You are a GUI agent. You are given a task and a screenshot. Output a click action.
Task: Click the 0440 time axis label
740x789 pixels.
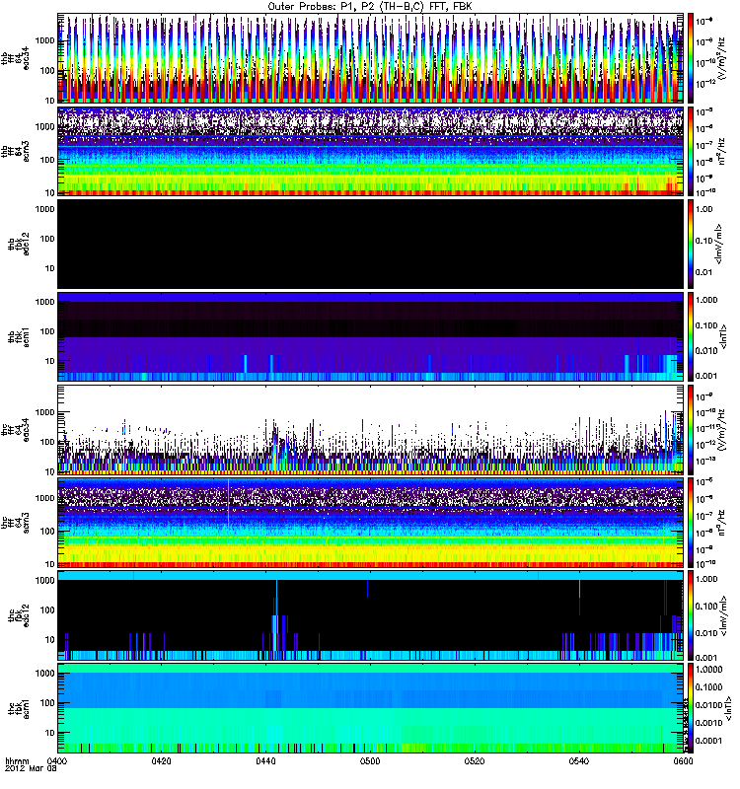click(266, 761)
